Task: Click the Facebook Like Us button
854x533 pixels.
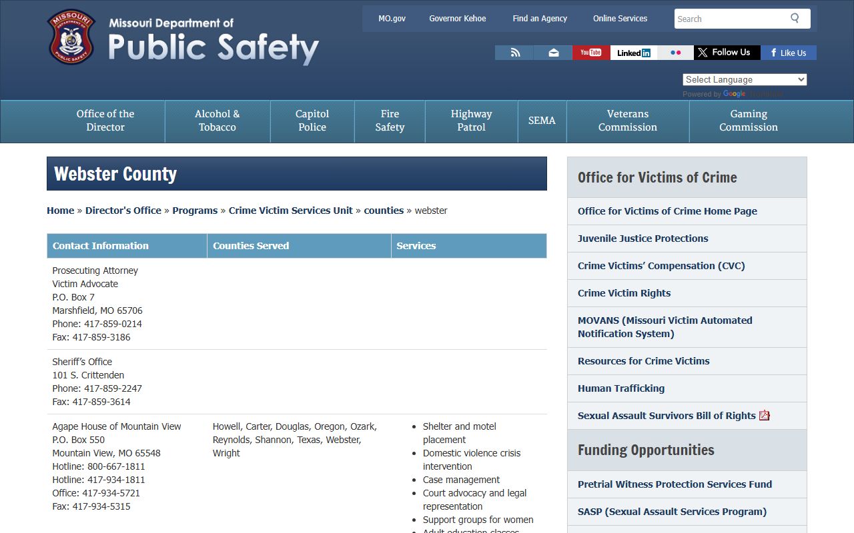Action: point(789,53)
